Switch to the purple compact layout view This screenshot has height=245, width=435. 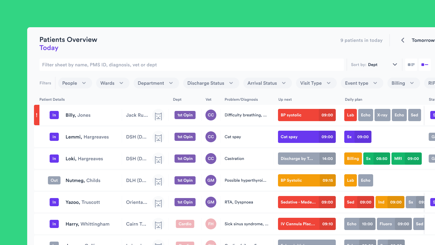424,65
